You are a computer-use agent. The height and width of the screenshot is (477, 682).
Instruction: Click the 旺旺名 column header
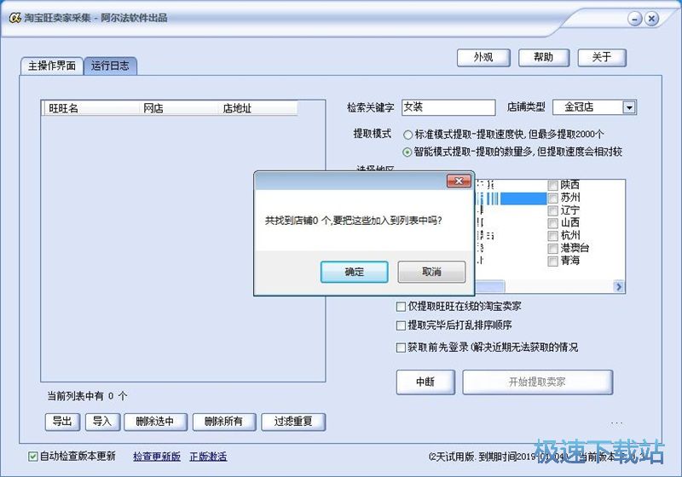click(90, 108)
